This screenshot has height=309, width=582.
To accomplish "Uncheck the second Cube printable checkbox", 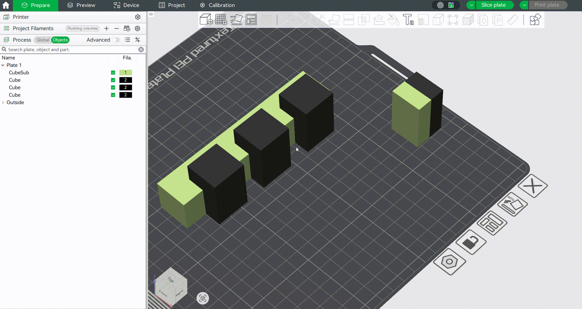I will click(x=113, y=87).
